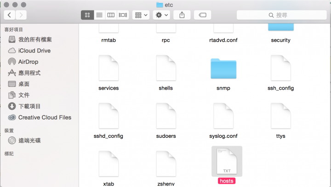This screenshot has height=187, width=331.
Task: Click the rtadvd.conf file name
Action: coord(223,40)
